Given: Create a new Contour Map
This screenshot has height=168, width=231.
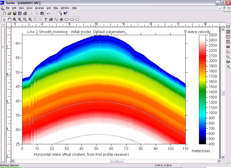Looking at the screenshot, I should [228, 32].
